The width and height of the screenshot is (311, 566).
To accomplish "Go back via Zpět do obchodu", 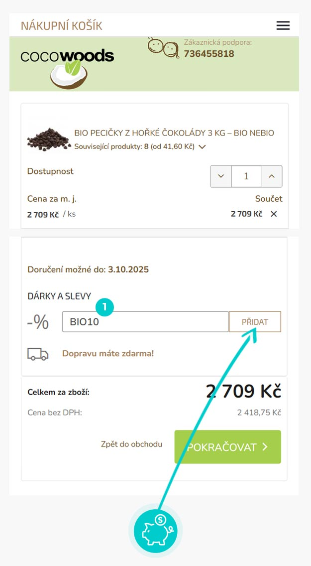I will point(131,444).
